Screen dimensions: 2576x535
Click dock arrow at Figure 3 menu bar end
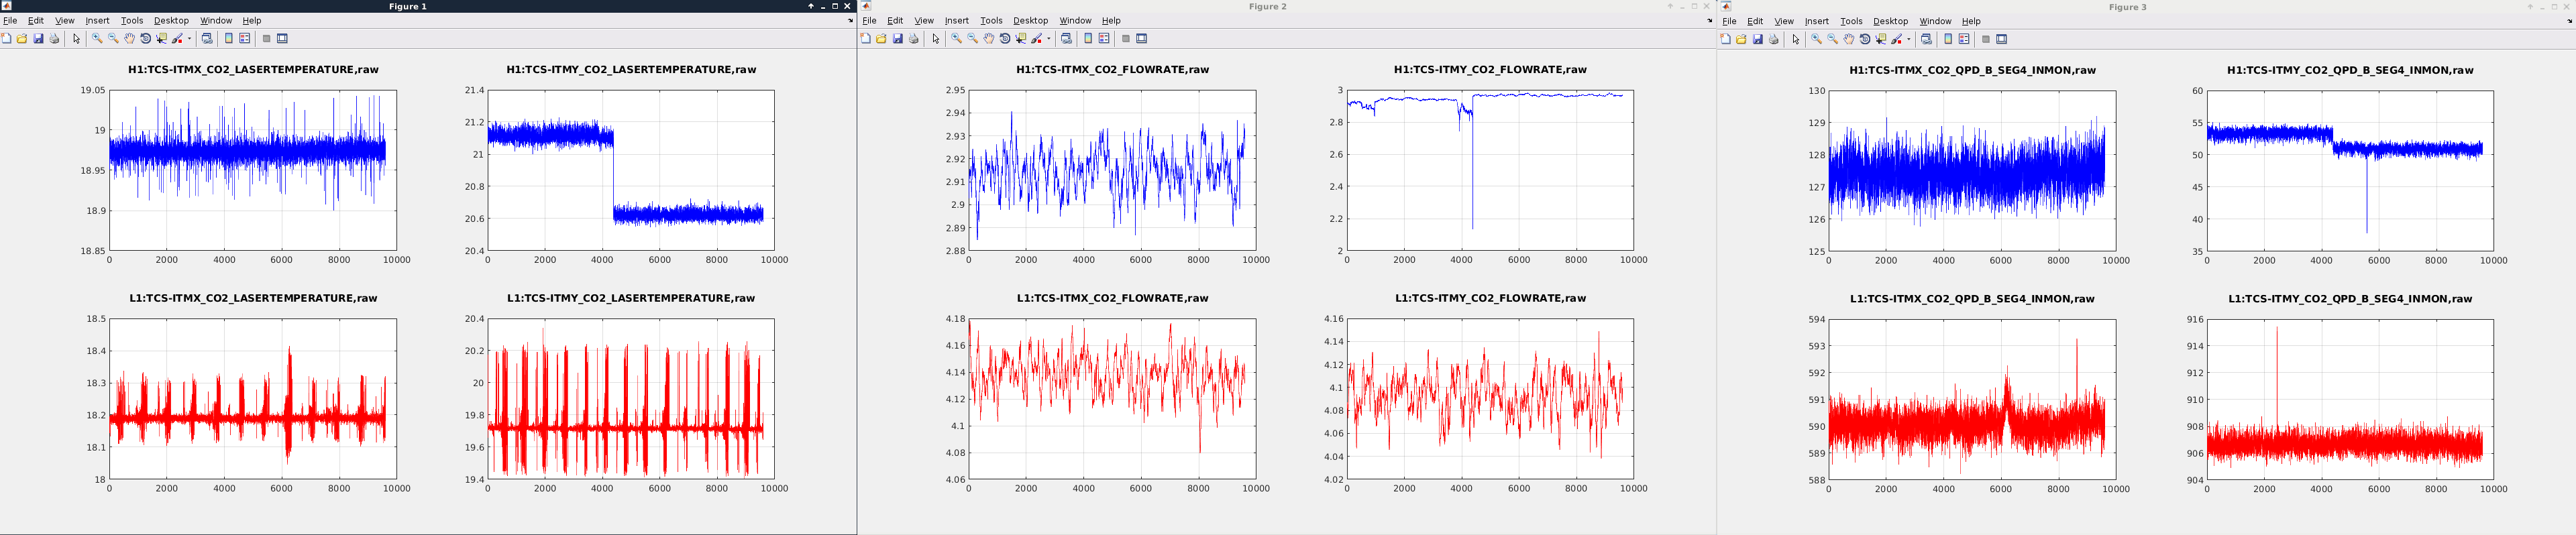(x=2570, y=22)
